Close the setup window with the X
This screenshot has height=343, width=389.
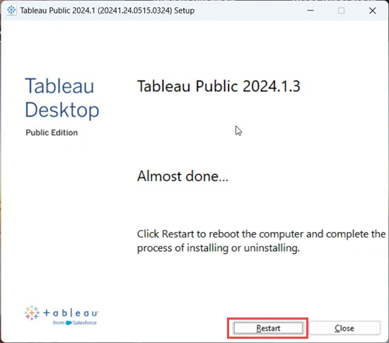pos(372,11)
